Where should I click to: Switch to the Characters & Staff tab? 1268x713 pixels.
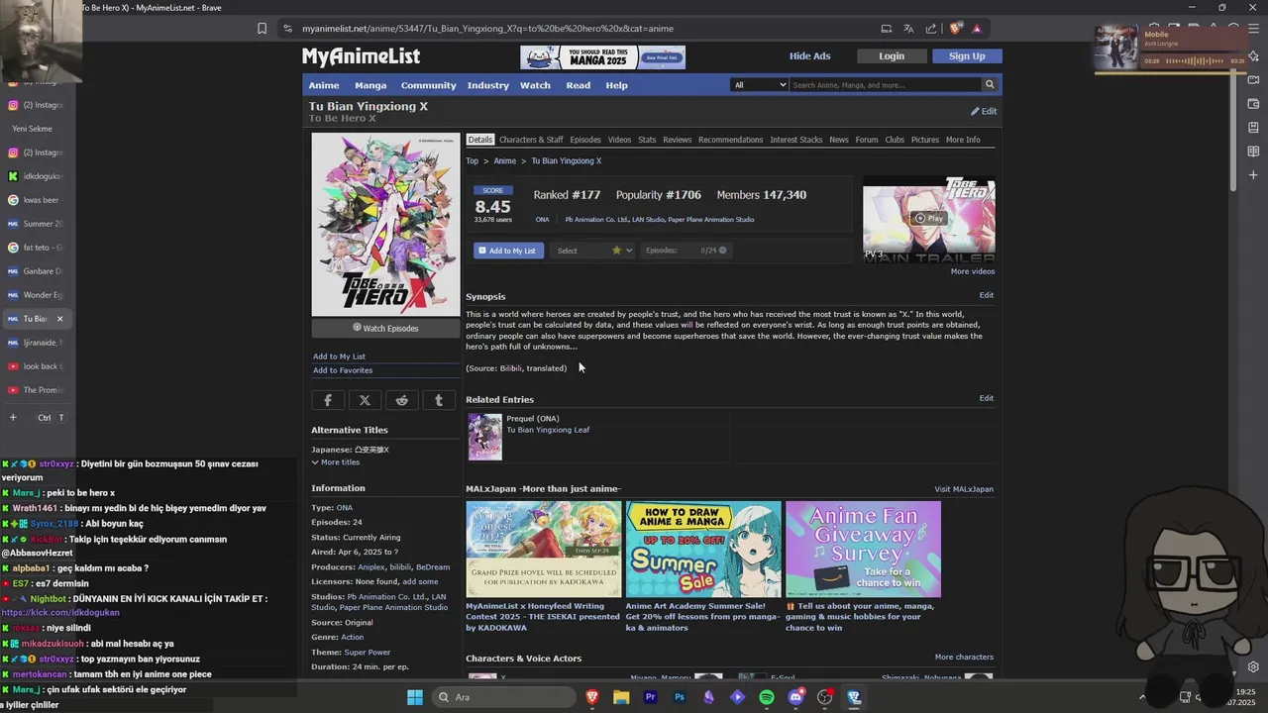(x=531, y=140)
